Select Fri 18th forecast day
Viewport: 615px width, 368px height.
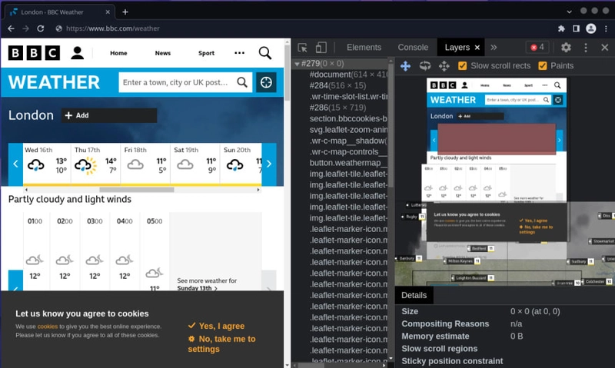pos(145,164)
